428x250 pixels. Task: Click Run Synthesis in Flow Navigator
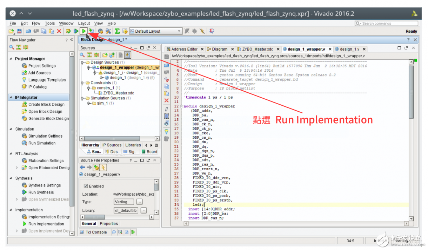(x=41, y=192)
